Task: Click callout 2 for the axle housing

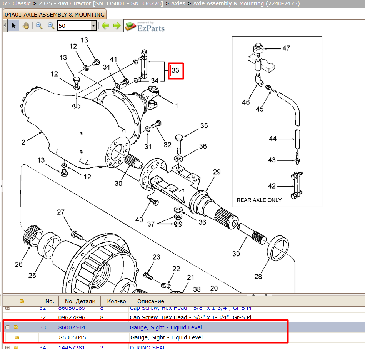Action: click(x=23, y=142)
